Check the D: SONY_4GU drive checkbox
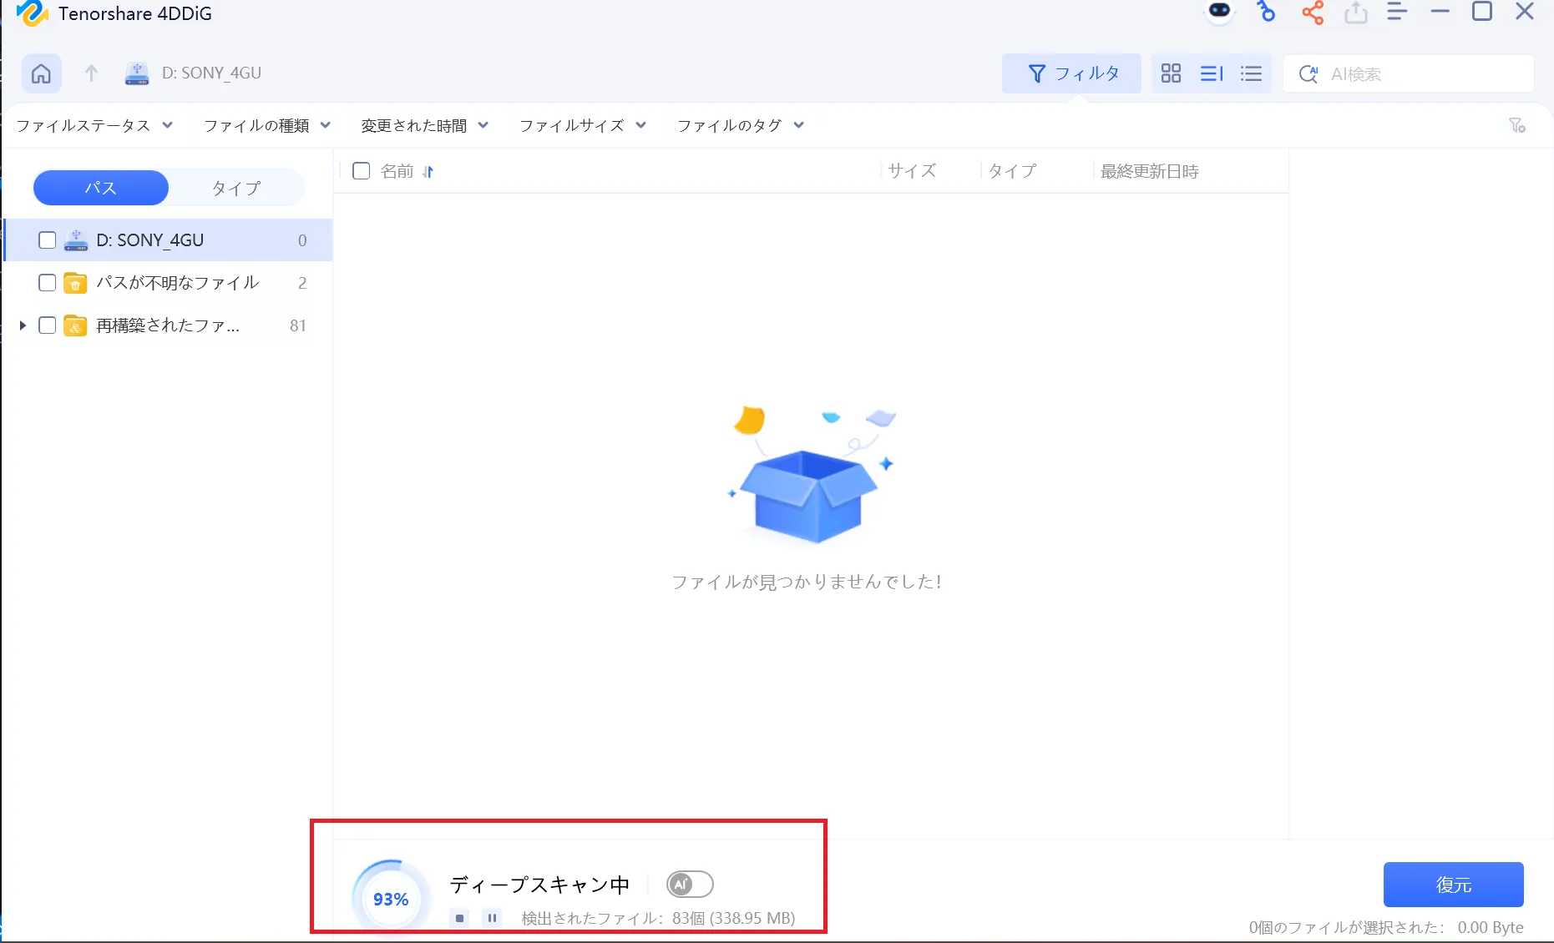This screenshot has height=943, width=1554. [x=47, y=240]
